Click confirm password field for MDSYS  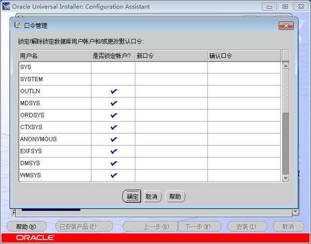coord(244,103)
